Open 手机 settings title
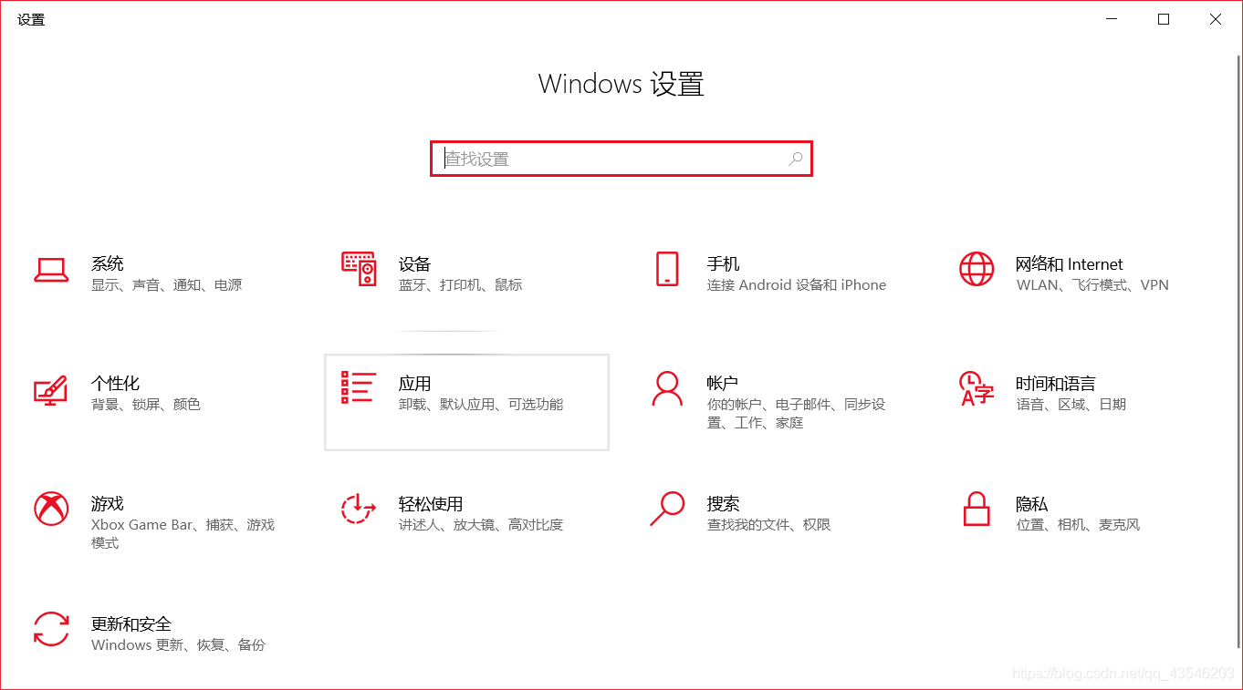The height and width of the screenshot is (690, 1243). [x=724, y=264]
